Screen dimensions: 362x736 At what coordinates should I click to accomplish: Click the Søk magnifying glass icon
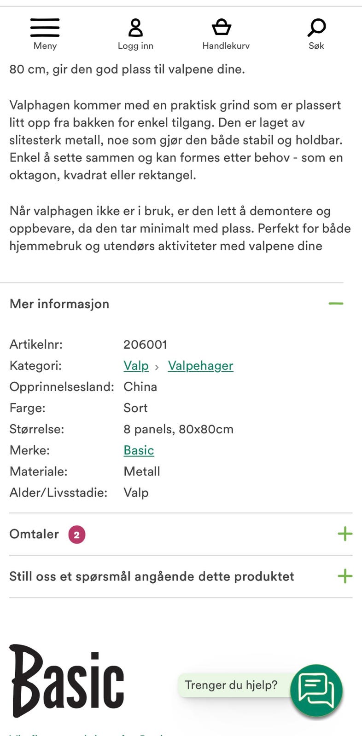[x=316, y=29]
